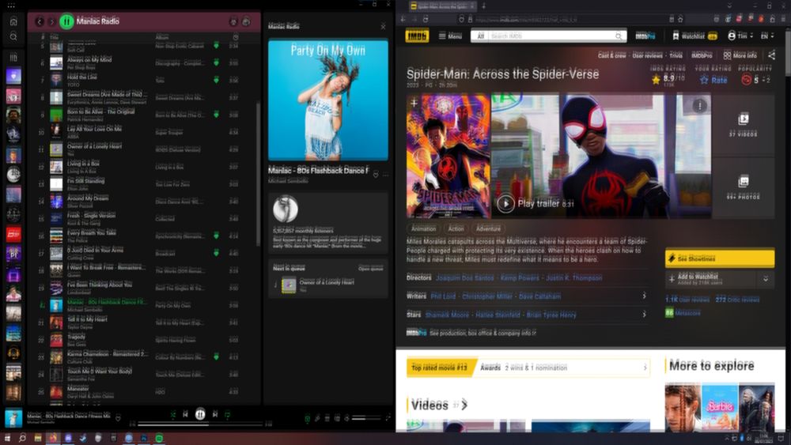Open Spotify fullscreen player icon

[x=388, y=418]
